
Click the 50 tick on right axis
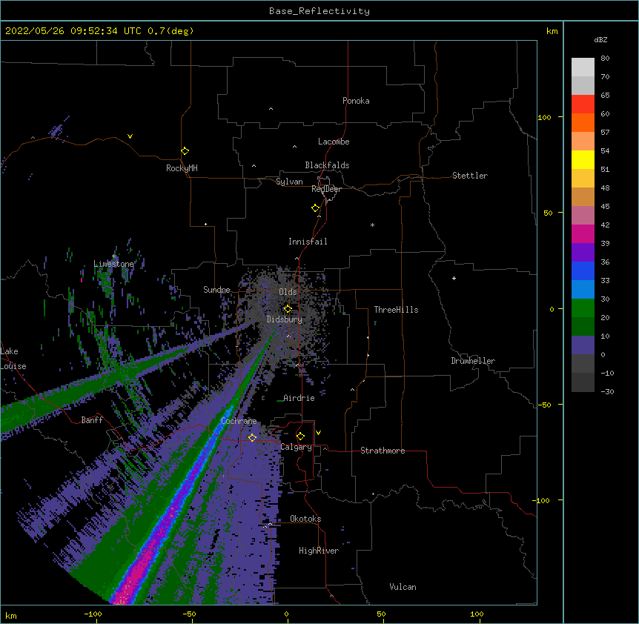[548, 213]
